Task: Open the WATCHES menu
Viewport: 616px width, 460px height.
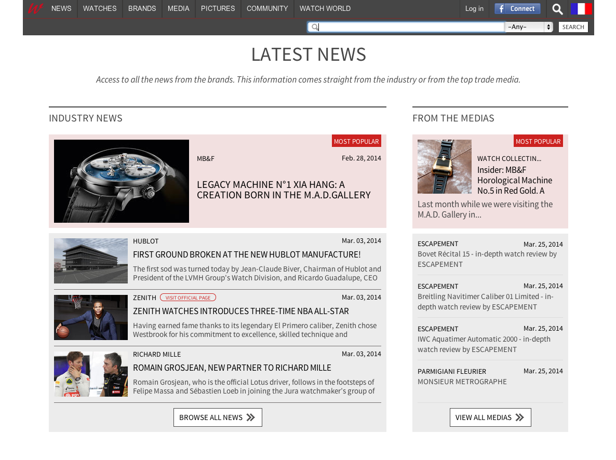Action: pyautogui.click(x=100, y=9)
